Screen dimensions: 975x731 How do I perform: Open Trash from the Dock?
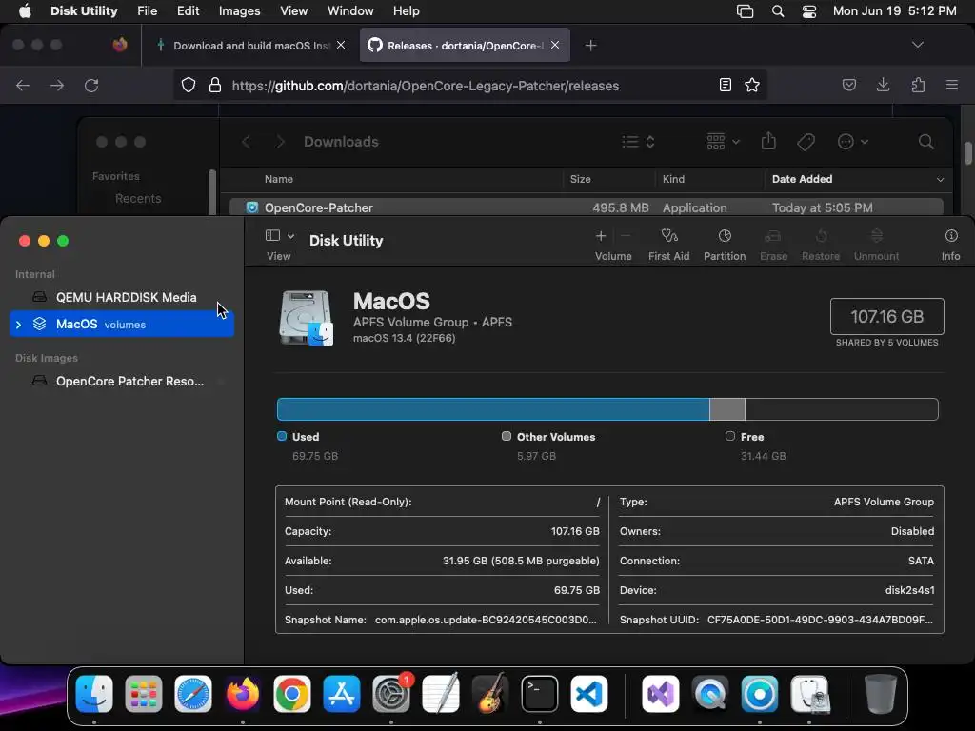click(881, 694)
